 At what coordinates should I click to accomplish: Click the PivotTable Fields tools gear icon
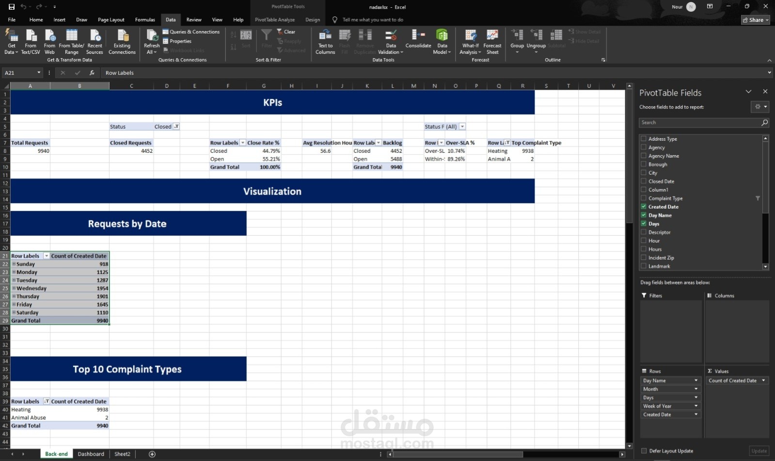click(x=759, y=107)
